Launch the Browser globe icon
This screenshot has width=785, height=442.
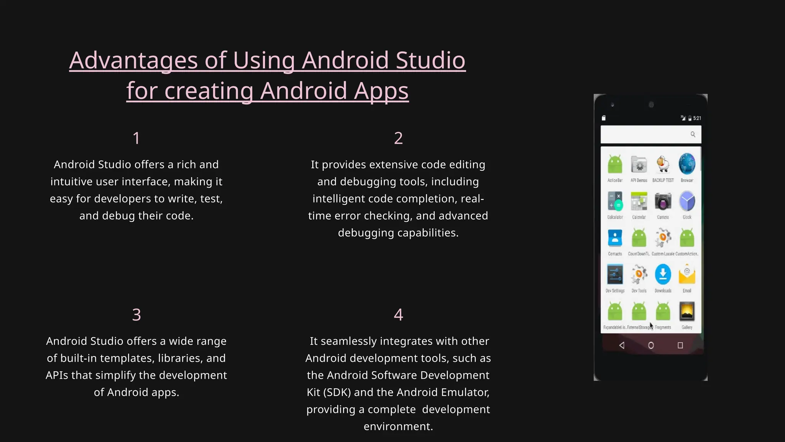(x=687, y=164)
